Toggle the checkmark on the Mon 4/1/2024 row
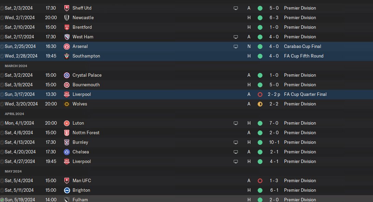Image resolution: width=373 pixels, height=202 pixels. (x=2, y=123)
